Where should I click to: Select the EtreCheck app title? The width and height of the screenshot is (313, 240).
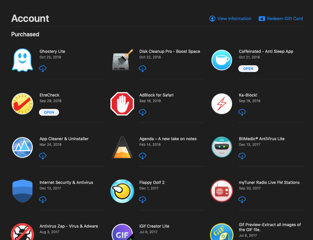click(x=49, y=95)
